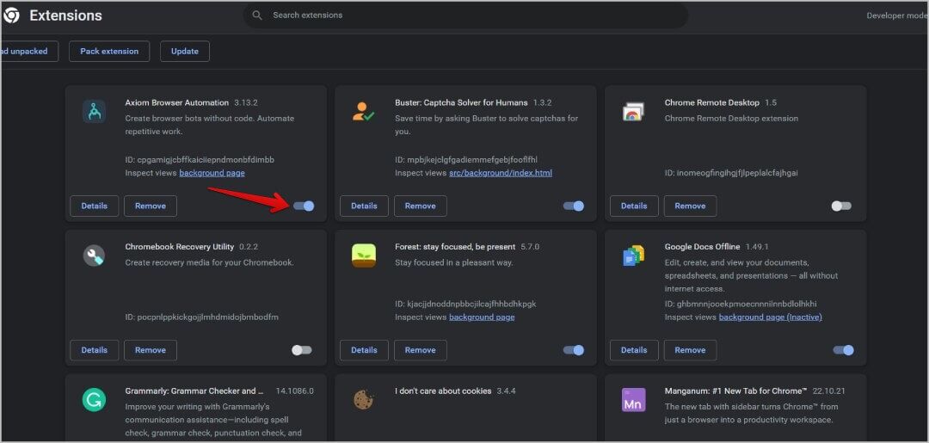The height and width of the screenshot is (443, 929).
Task: Switch off the Forest extension toggle
Action: click(574, 350)
